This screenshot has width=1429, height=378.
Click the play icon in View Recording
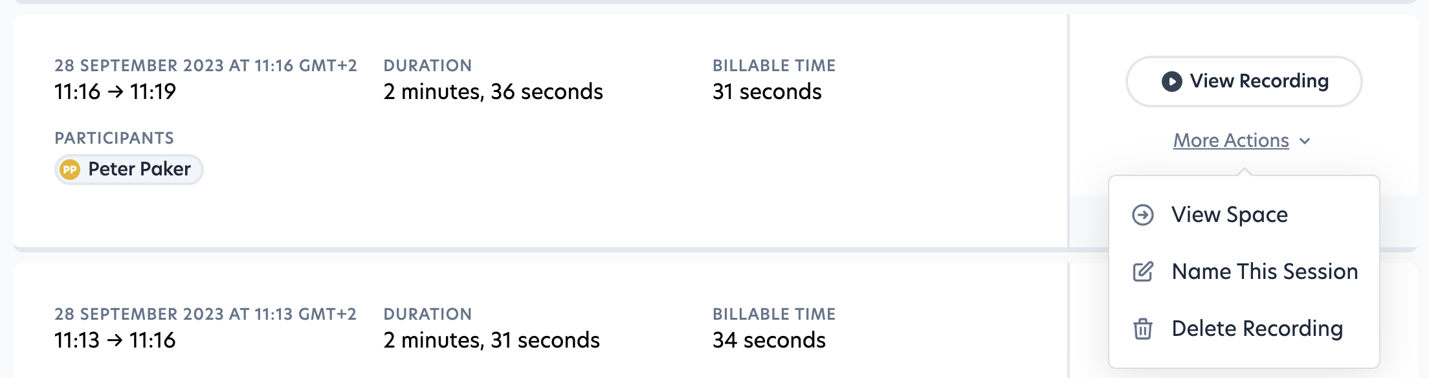(1171, 82)
